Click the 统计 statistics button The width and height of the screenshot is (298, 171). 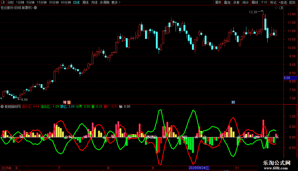coord(246,2)
